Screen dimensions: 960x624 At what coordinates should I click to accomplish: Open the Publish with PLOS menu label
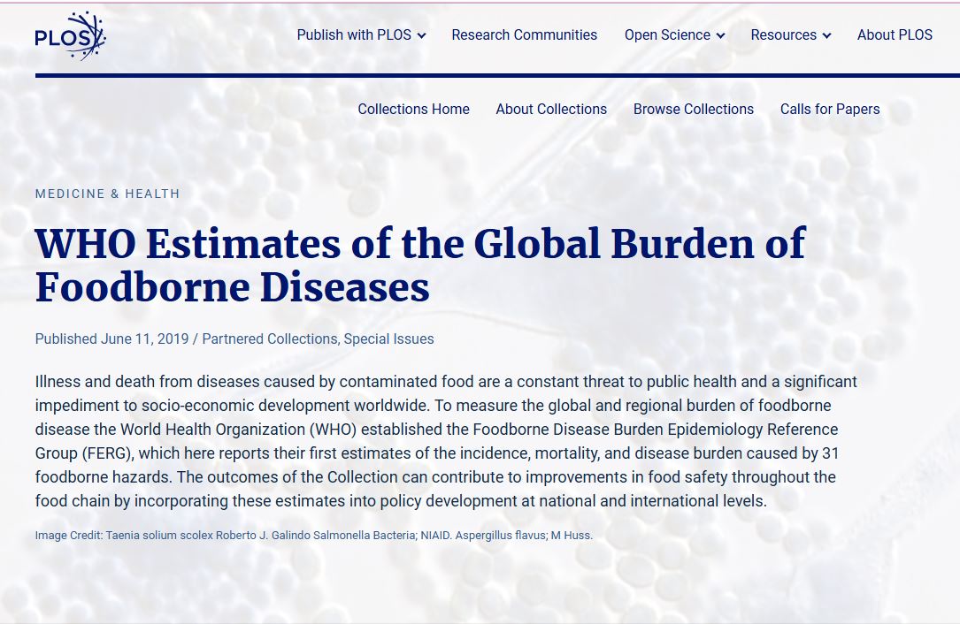click(354, 34)
